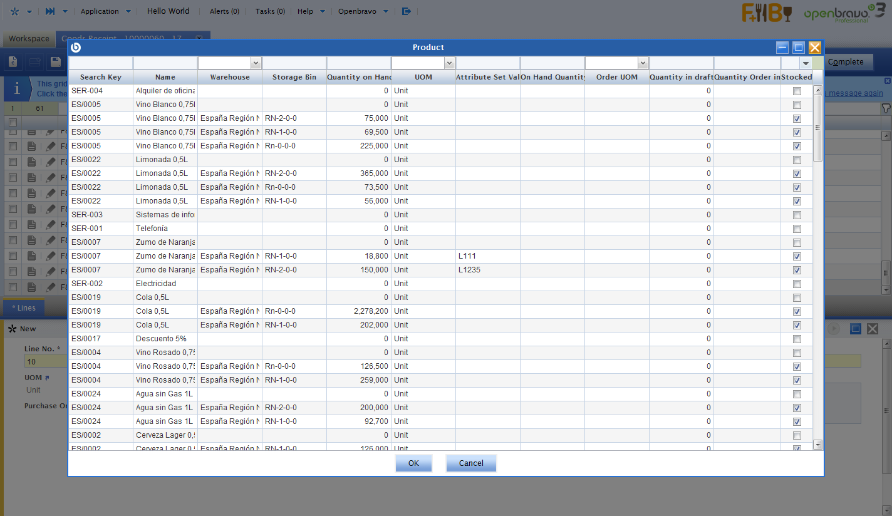Minimize the Product selector dialog
Viewport: 892px width, 516px height.
pyautogui.click(x=782, y=48)
